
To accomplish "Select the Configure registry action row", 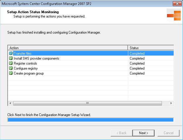I will coord(91,68).
